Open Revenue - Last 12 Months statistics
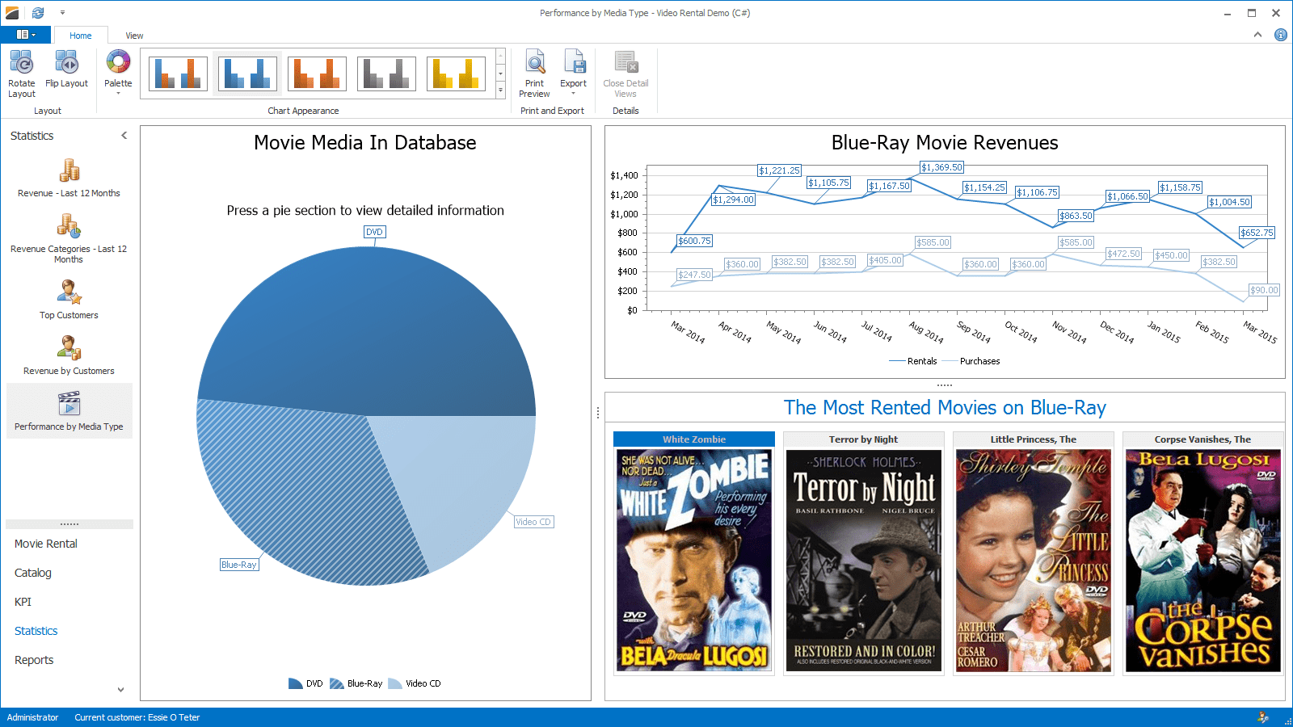Screen dimensions: 1293x727 (x=69, y=179)
